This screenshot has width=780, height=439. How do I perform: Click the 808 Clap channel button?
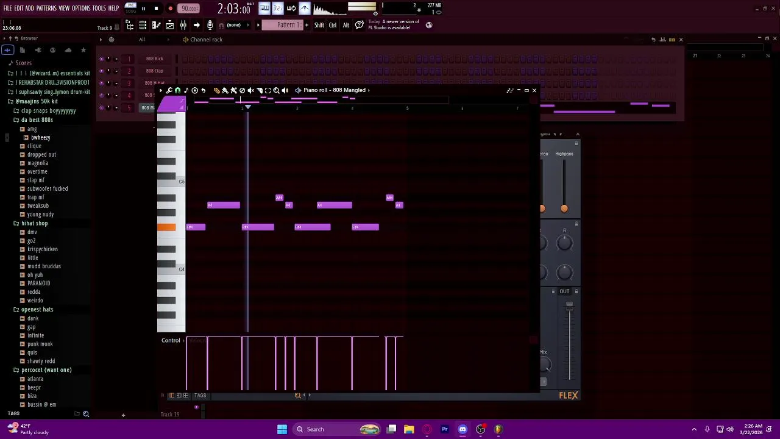(154, 71)
